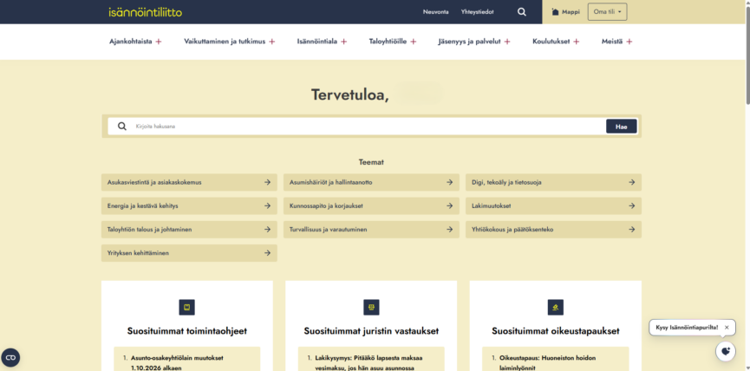Open the Neuvonta link
Viewport: 750px width, 371px height.
(436, 12)
